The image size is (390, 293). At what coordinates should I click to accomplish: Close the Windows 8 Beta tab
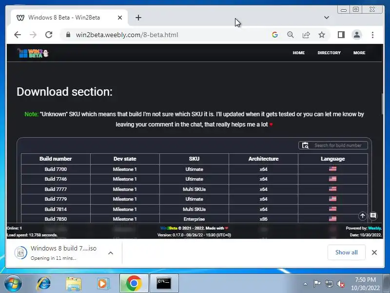[x=119, y=18]
